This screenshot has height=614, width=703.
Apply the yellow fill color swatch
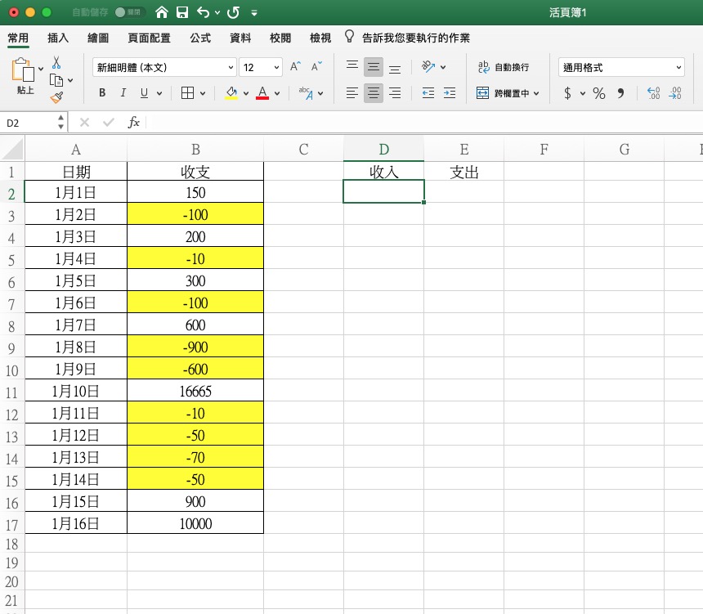pos(231,93)
